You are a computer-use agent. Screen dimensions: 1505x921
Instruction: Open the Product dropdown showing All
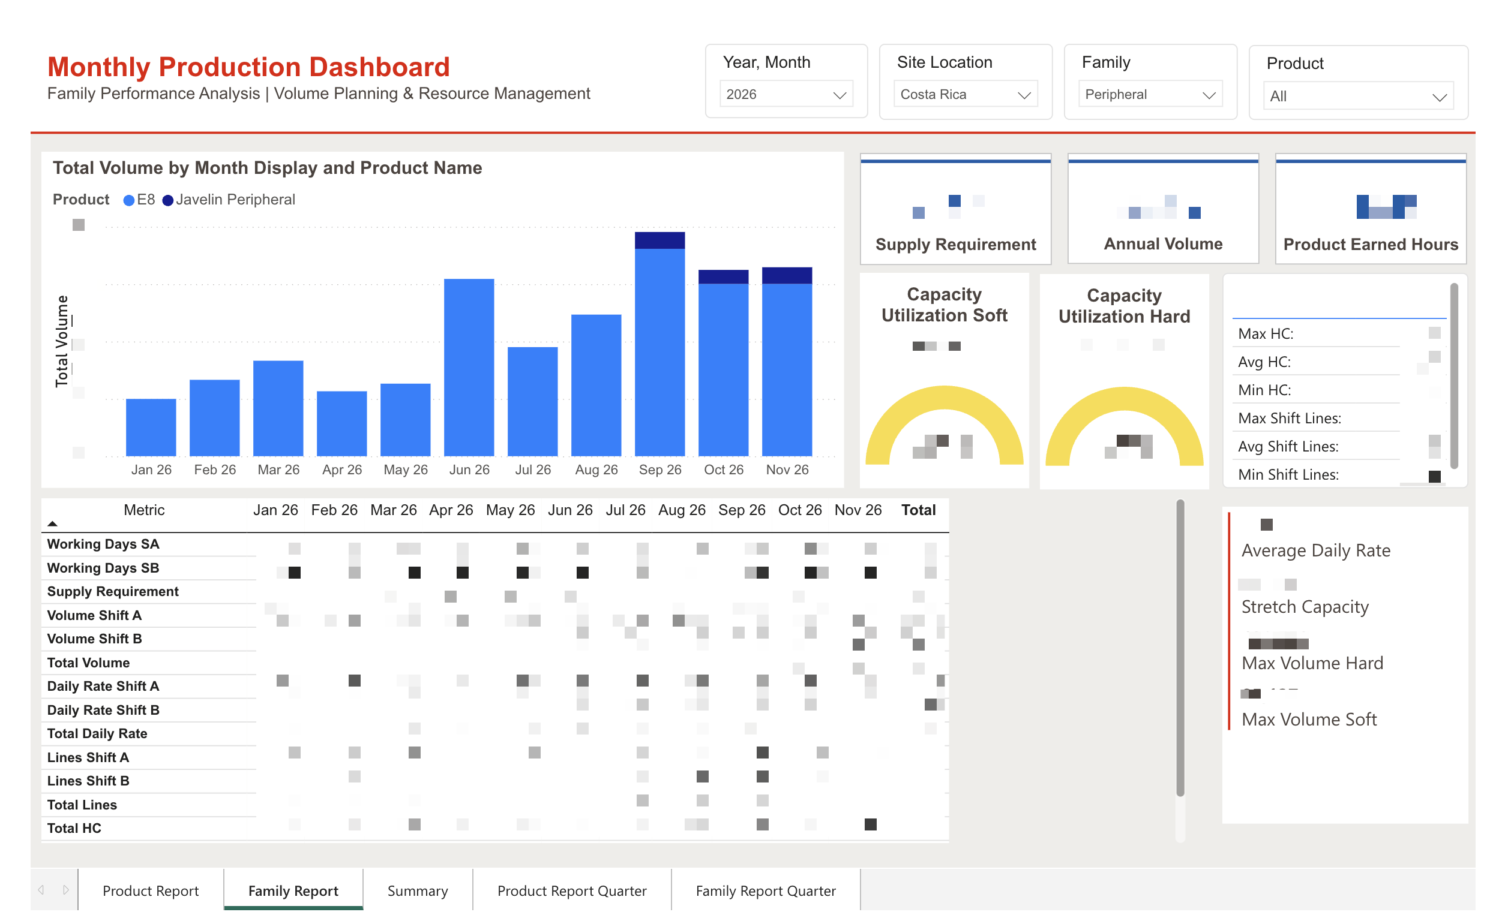(1358, 97)
